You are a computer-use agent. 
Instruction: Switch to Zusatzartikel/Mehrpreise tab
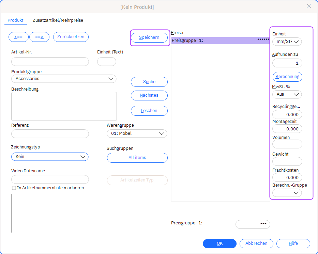point(58,20)
